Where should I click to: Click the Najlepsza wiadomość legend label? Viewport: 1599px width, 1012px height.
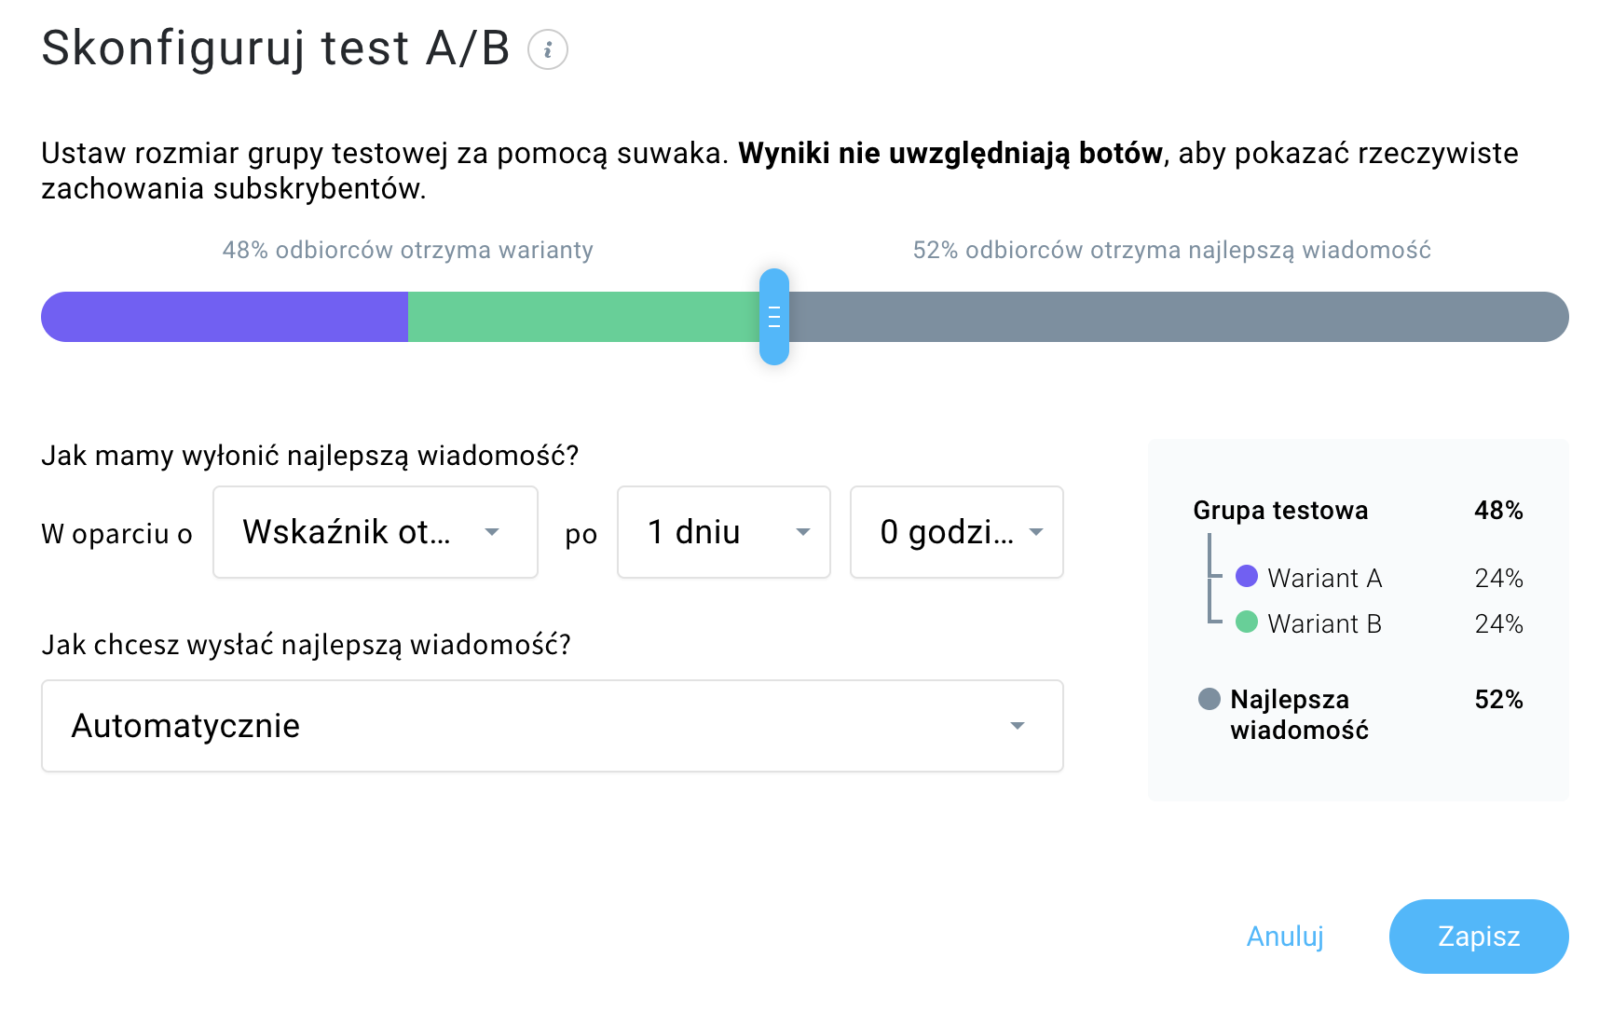pyautogui.click(x=1299, y=715)
